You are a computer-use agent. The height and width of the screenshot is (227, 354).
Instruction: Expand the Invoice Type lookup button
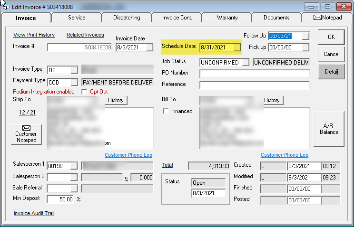pyautogui.click(x=74, y=70)
